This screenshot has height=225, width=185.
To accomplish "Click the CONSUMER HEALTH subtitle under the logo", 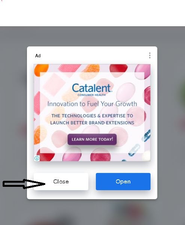I will (x=92, y=95).
